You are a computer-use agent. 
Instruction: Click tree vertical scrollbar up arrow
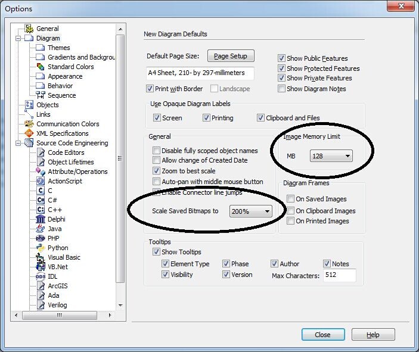tap(120, 29)
